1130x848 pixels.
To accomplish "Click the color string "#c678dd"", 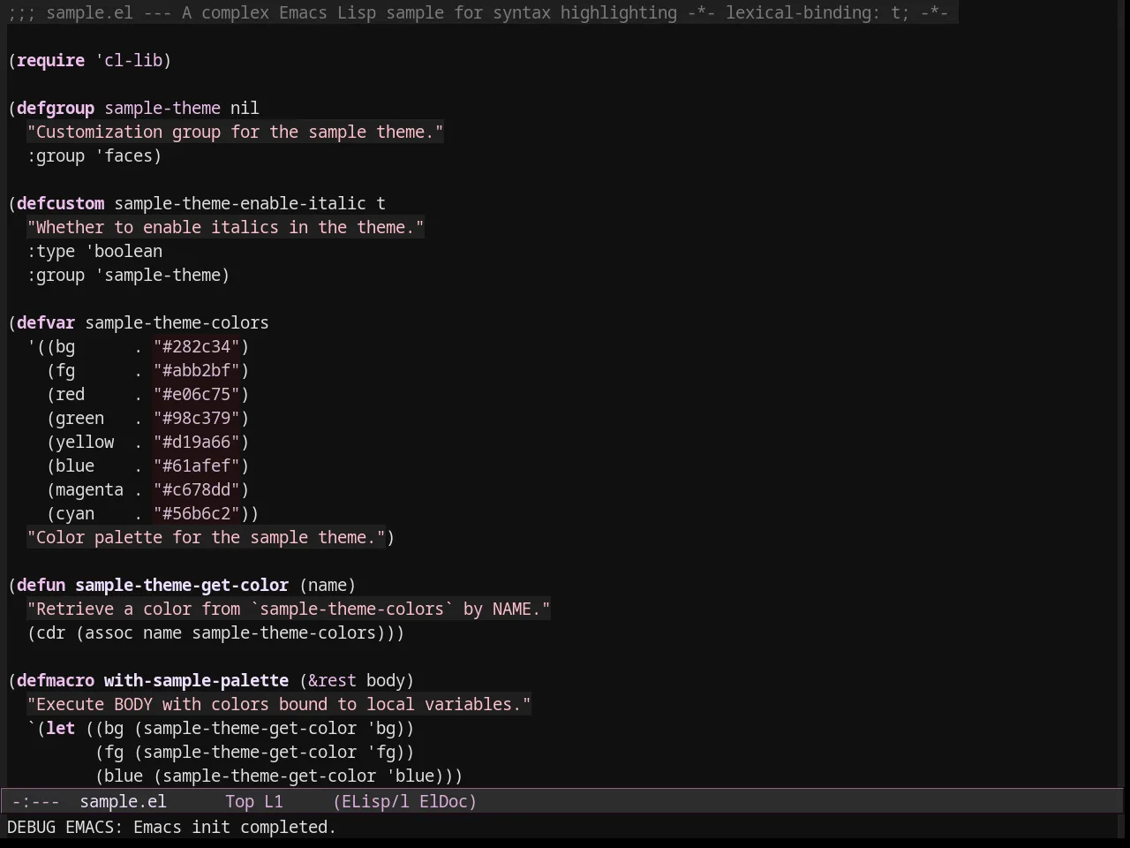I will [196, 489].
